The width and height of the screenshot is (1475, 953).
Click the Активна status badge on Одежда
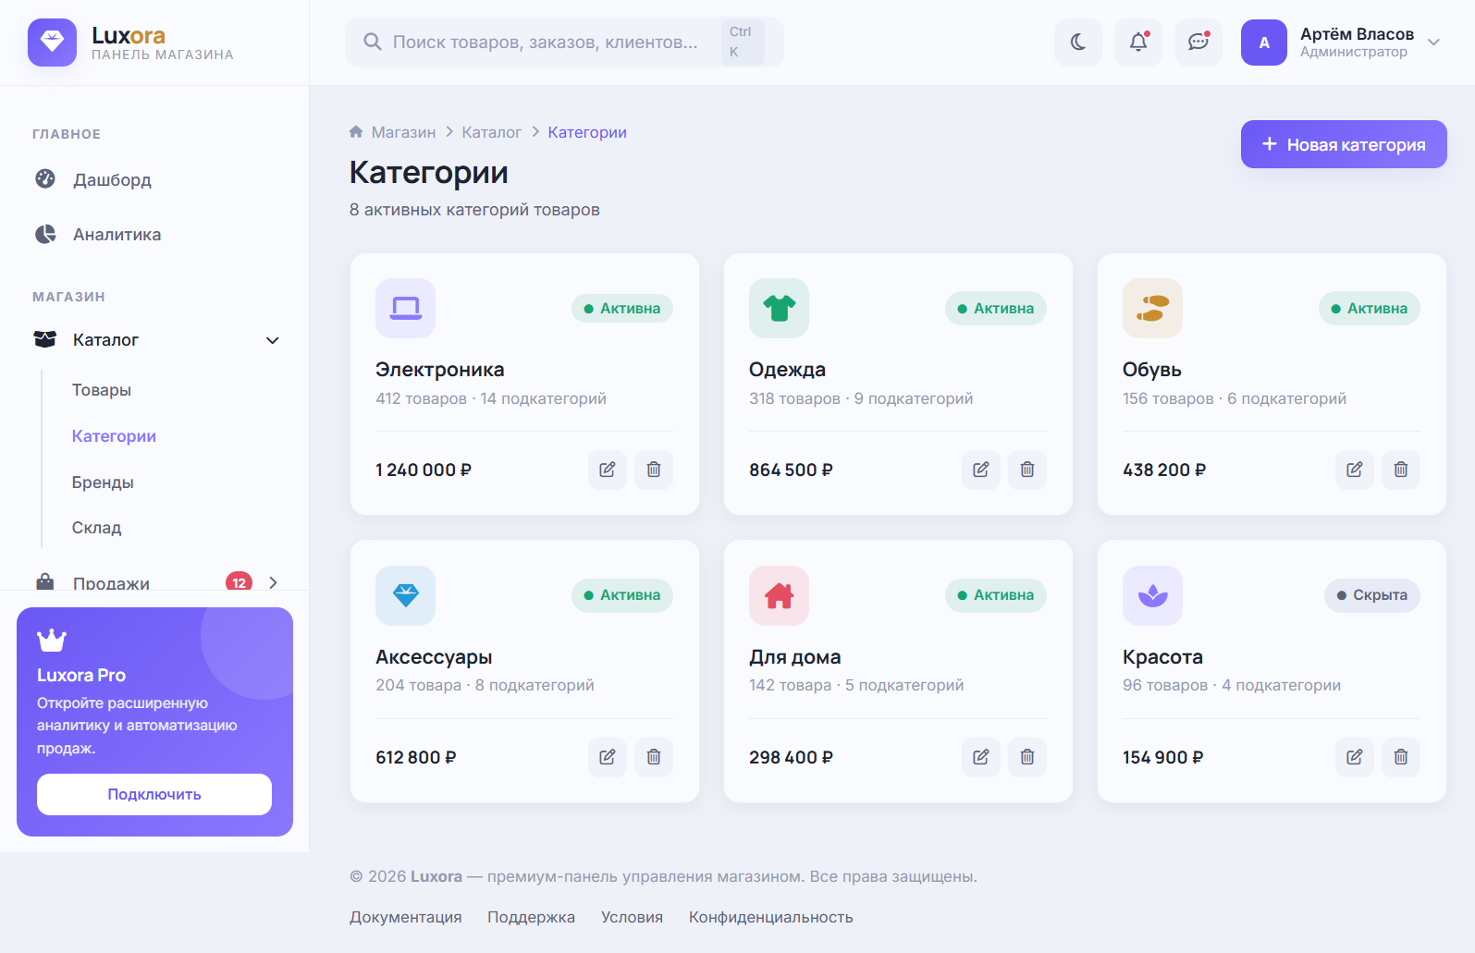tap(996, 309)
